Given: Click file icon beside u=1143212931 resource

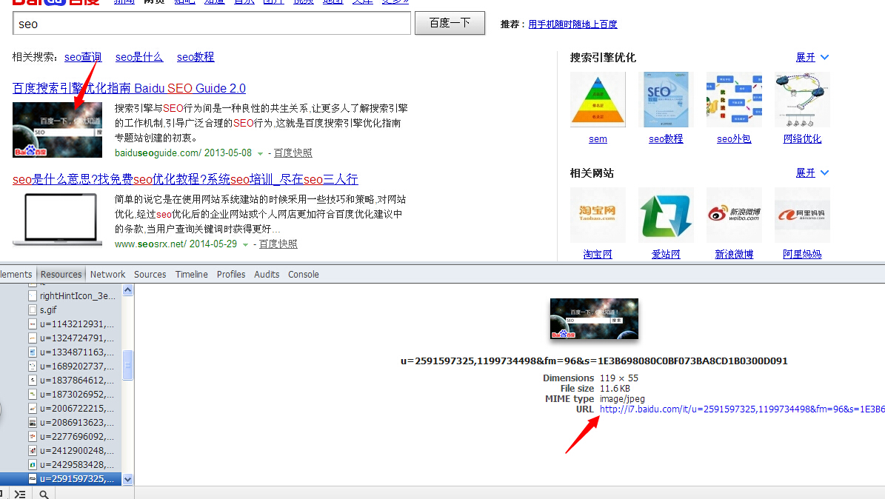Looking at the screenshot, I should (32, 324).
